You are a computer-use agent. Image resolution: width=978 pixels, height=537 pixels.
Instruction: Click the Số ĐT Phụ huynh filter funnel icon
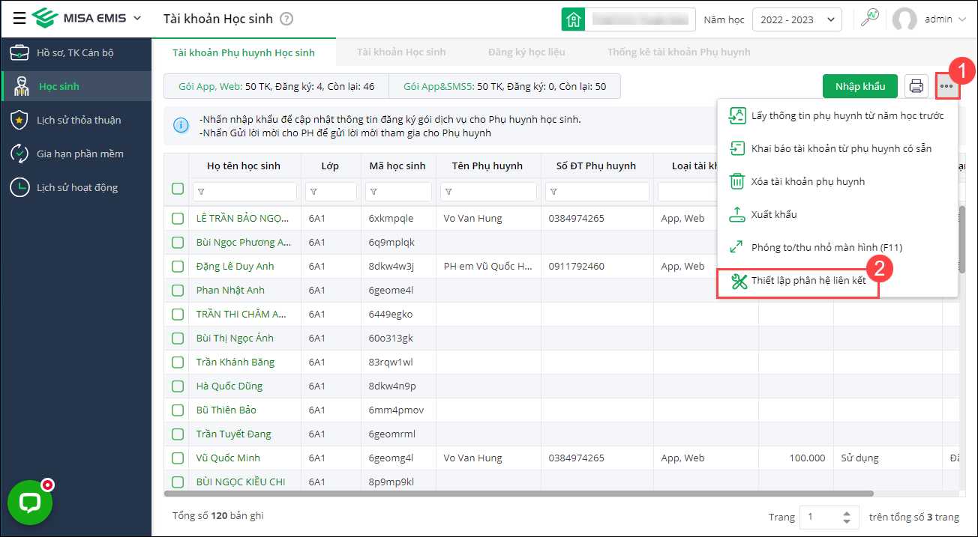(x=553, y=192)
